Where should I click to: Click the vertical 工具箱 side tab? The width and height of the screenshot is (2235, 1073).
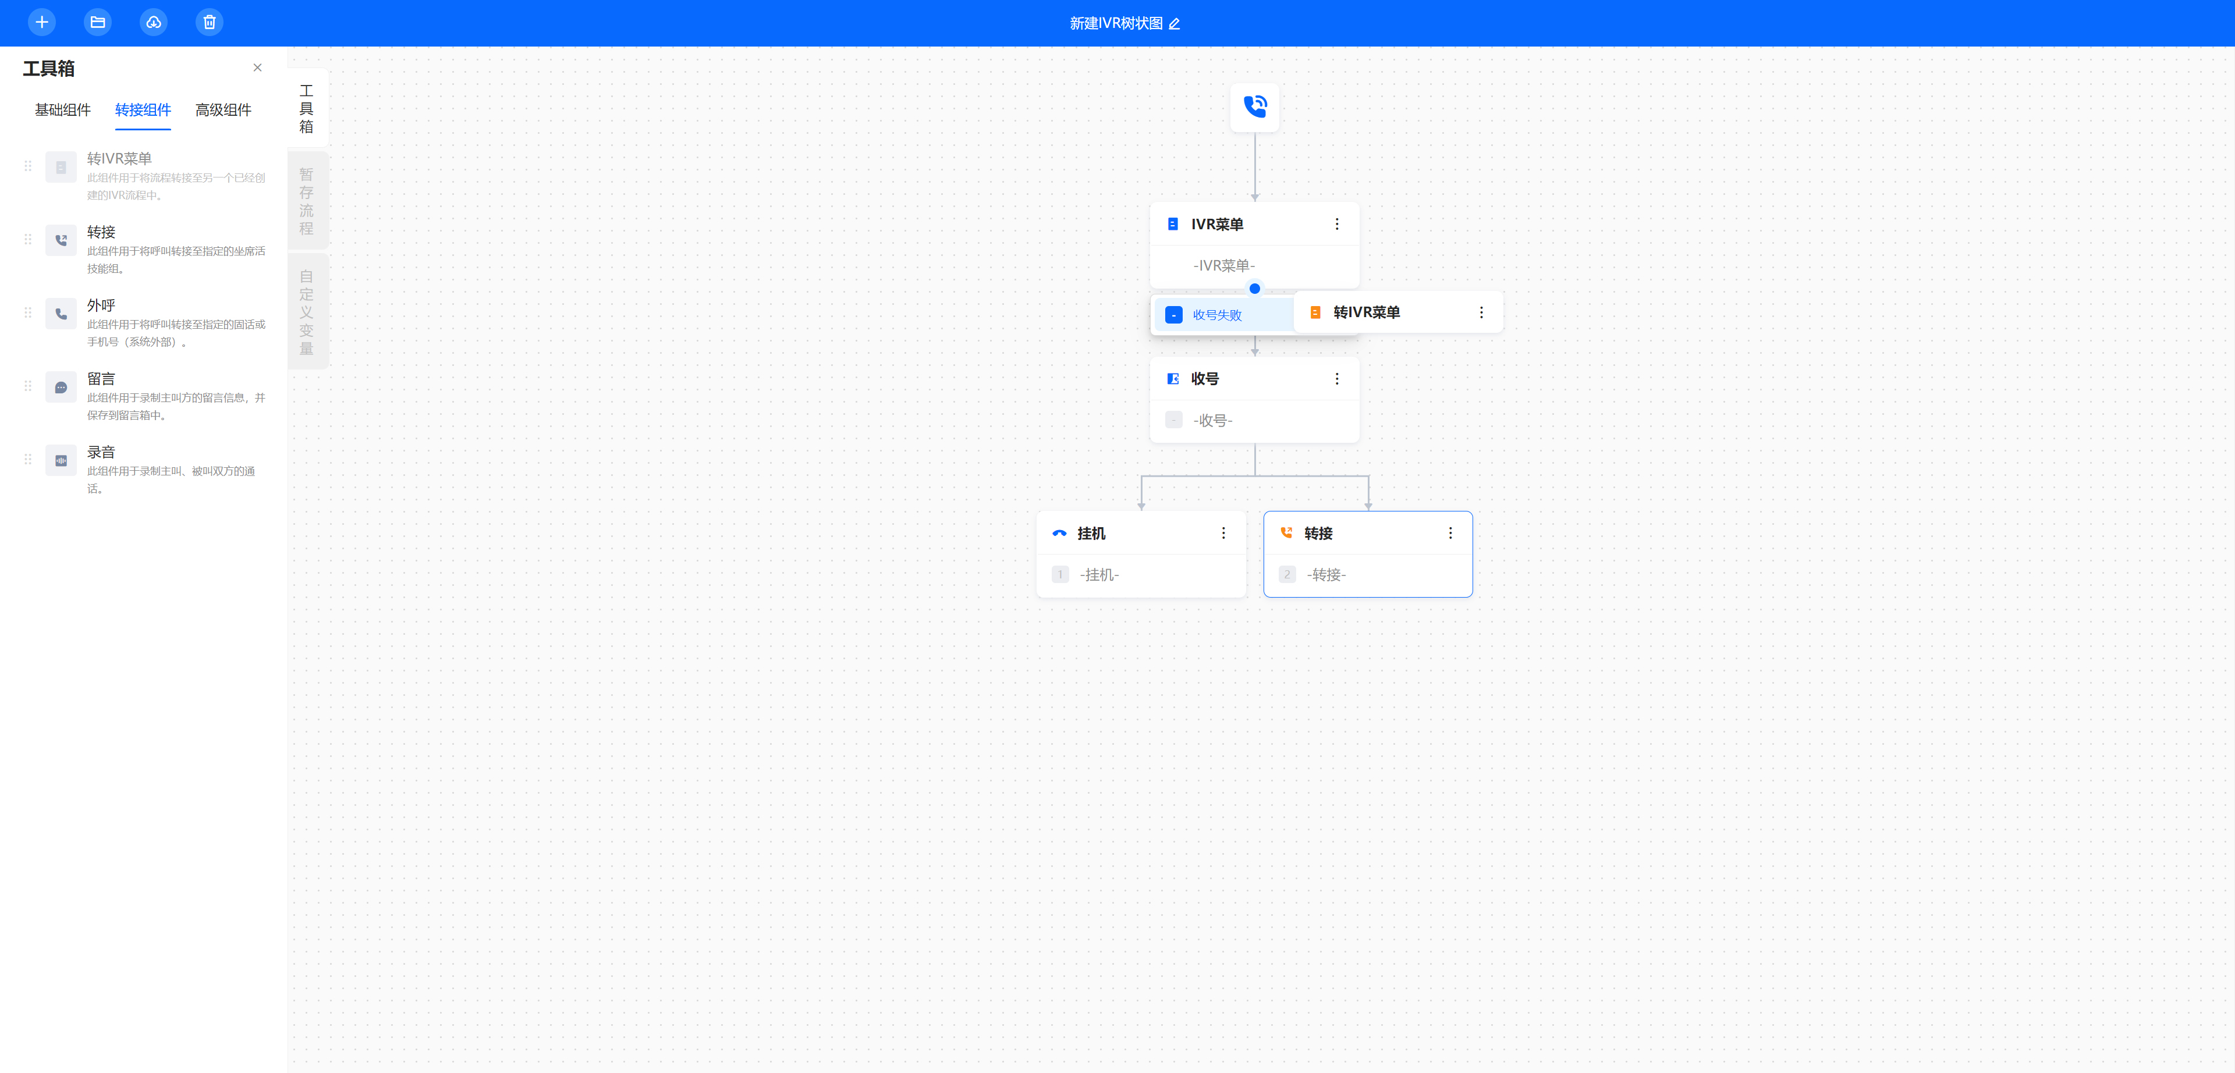pyautogui.click(x=306, y=108)
